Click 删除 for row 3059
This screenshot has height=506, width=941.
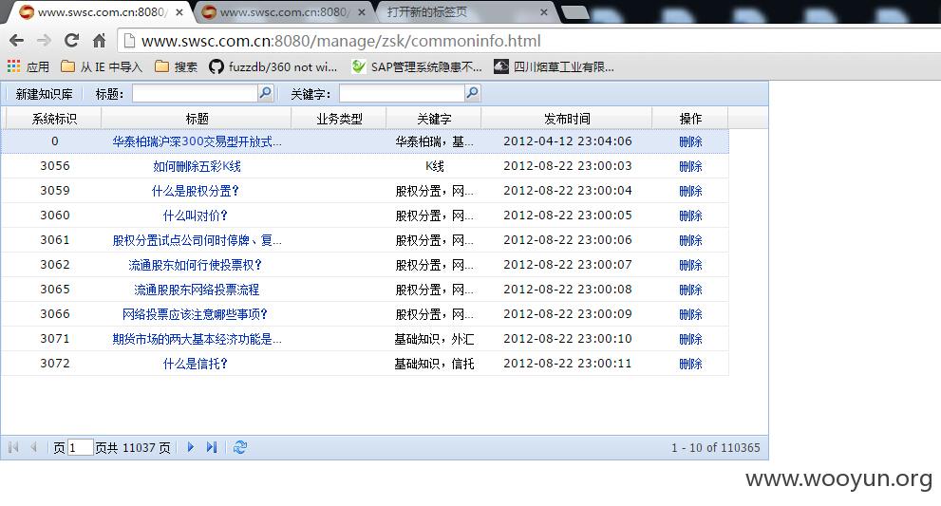click(x=690, y=191)
